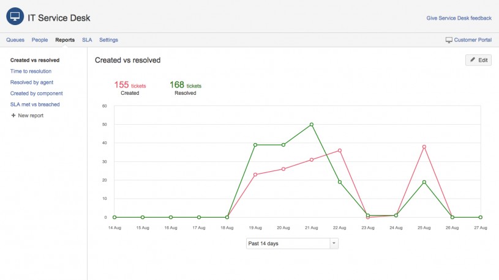The width and height of the screenshot is (499, 280).
Task: Click the dropdown arrow of date range selector
Action: pyautogui.click(x=334, y=243)
